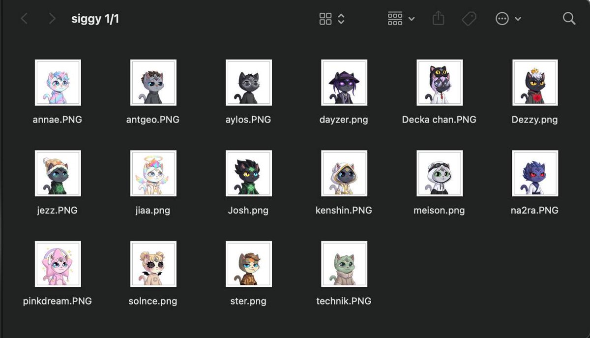Select the Dezzy.png thumbnail
Image resolution: width=590 pixels, height=338 pixels.
click(535, 83)
